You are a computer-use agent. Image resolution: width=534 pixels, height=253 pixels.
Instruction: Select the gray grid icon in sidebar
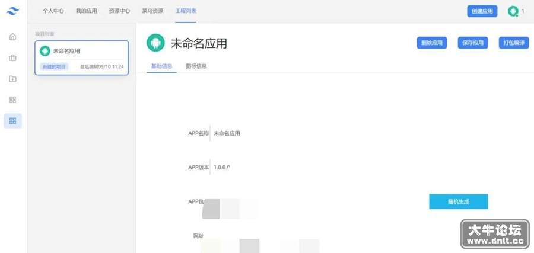12,100
